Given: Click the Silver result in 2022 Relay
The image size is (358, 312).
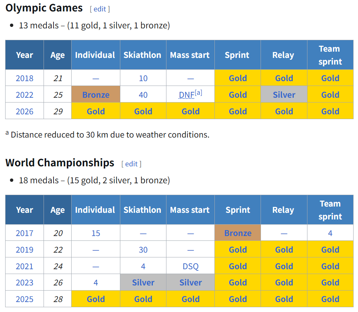Looking at the screenshot, I should coord(284,95).
